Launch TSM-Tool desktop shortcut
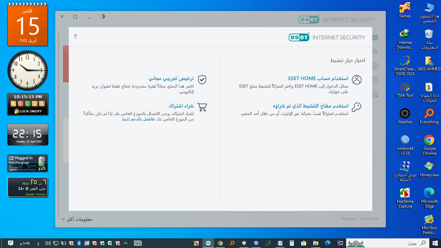 (405, 90)
